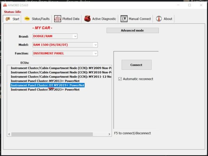This screenshot has width=208, height=156.
Task: Switch to the Plotted Data tab
Action: pyautogui.click(x=67, y=19)
